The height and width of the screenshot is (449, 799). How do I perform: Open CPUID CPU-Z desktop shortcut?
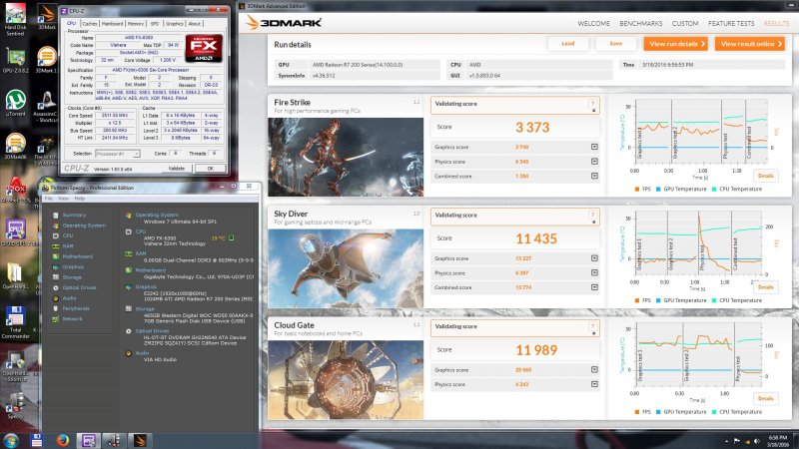pos(15,232)
